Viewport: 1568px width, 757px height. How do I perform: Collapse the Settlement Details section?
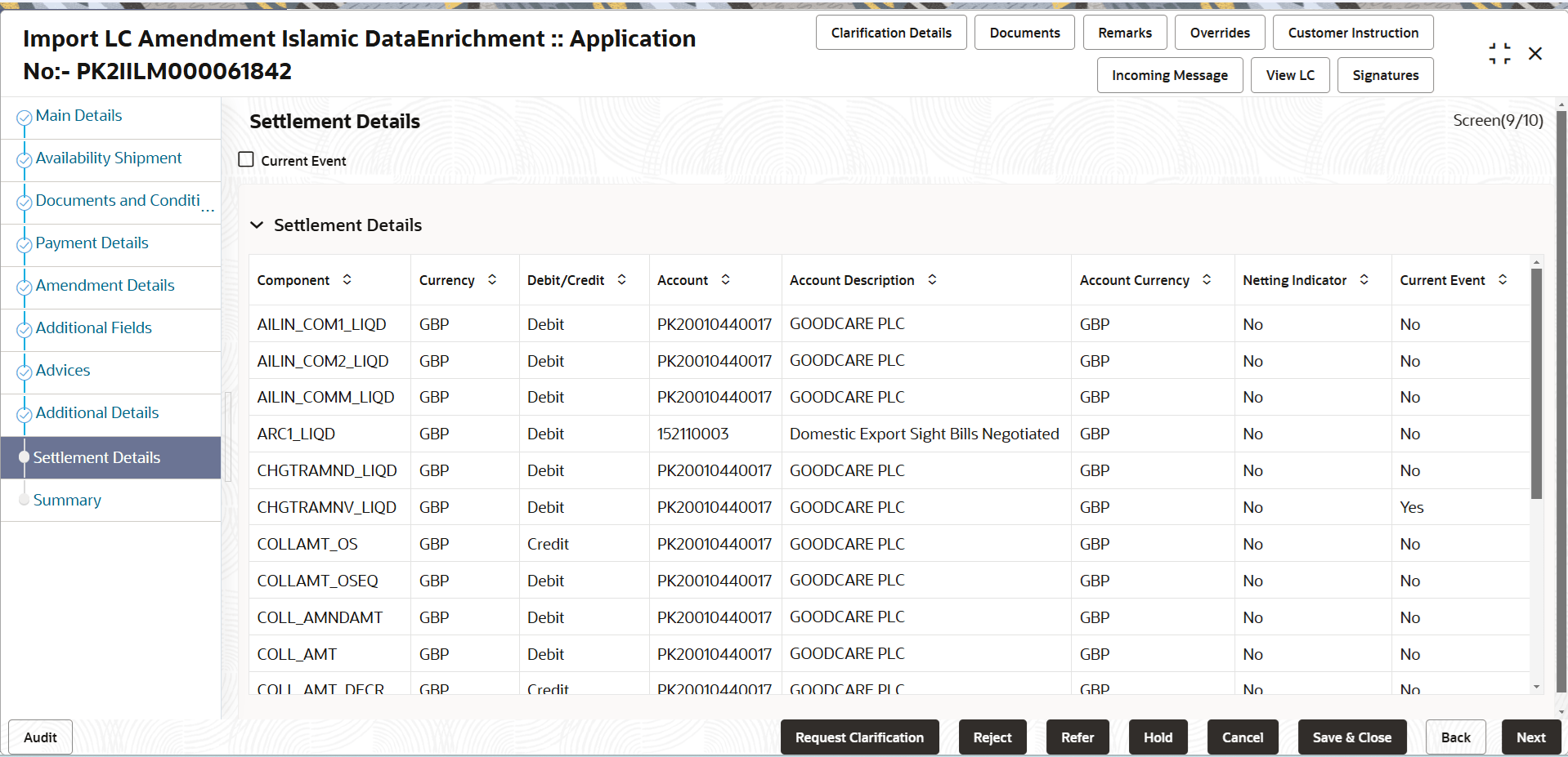(x=257, y=225)
